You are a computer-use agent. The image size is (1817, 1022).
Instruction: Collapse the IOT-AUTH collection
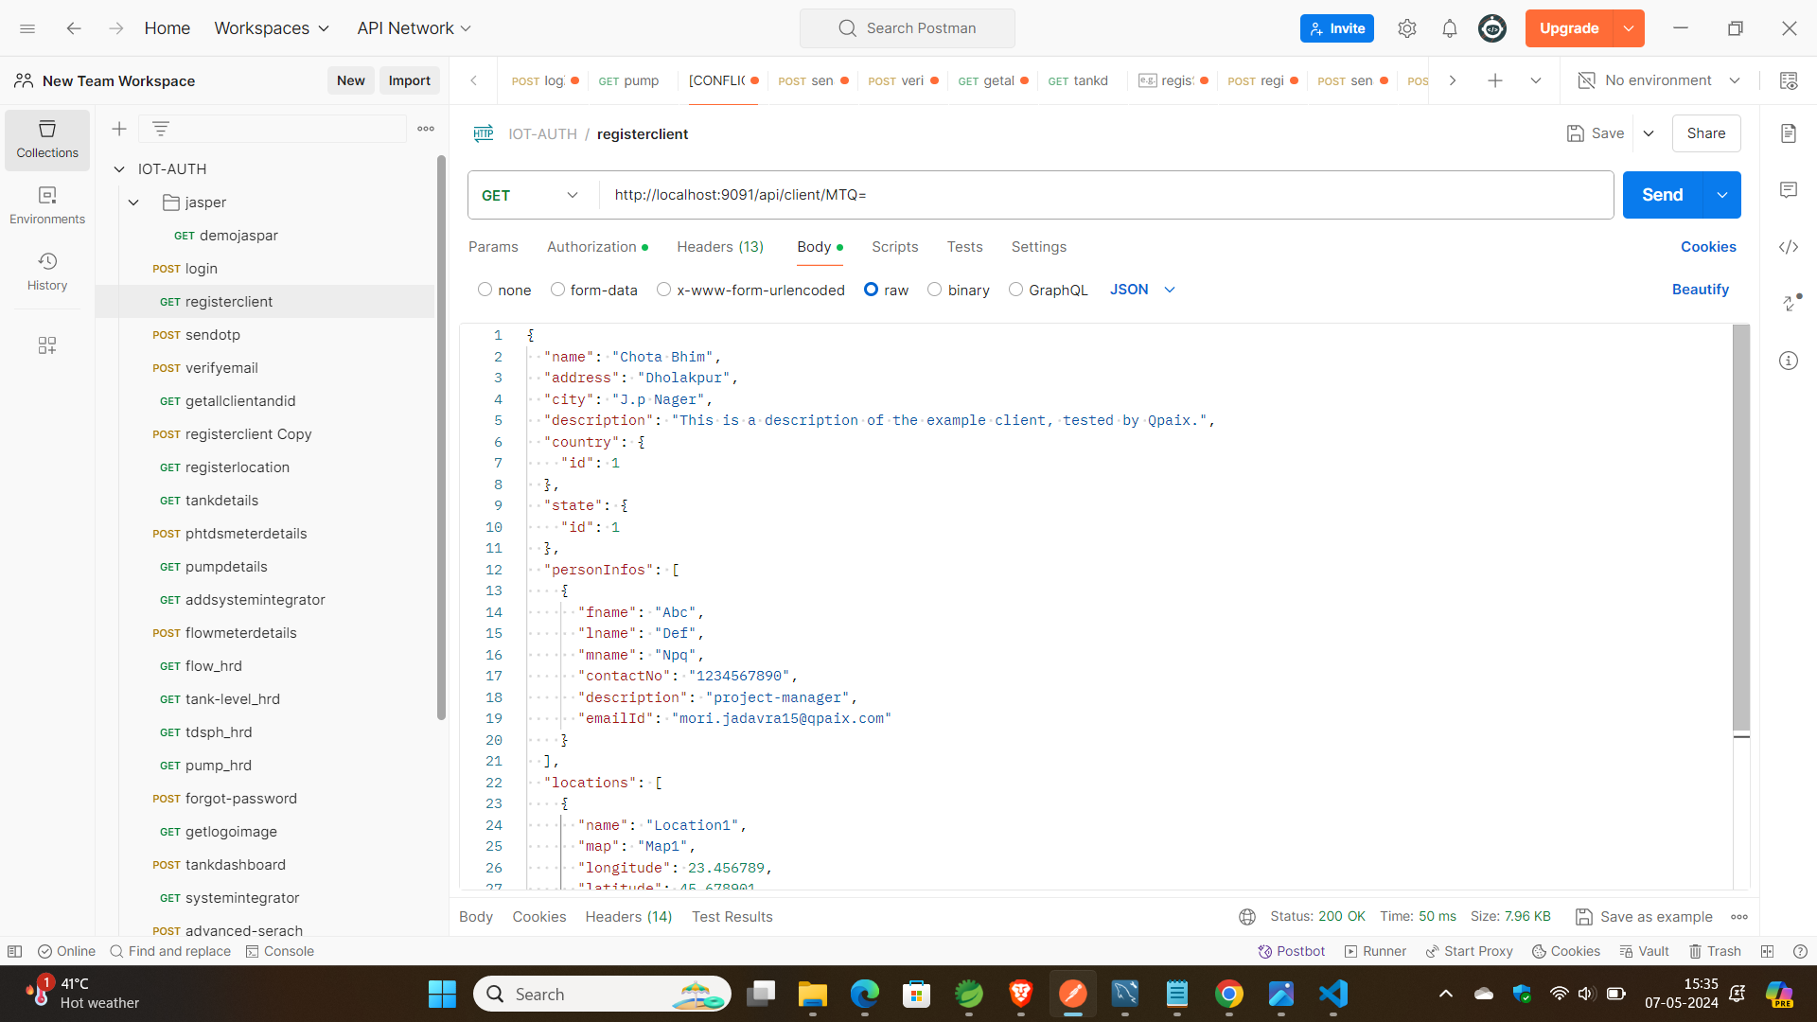coord(119,169)
